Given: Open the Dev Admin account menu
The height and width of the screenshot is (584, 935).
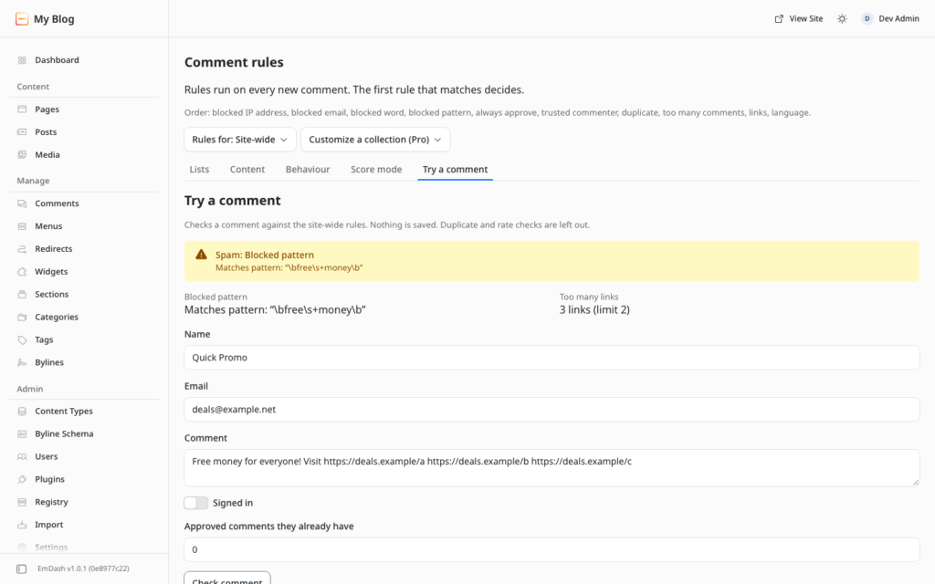Looking at the screenshot, I should [890, 19].
